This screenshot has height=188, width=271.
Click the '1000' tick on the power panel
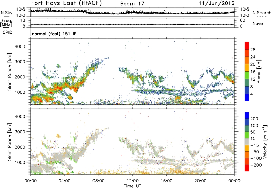[x=20, y=92]
